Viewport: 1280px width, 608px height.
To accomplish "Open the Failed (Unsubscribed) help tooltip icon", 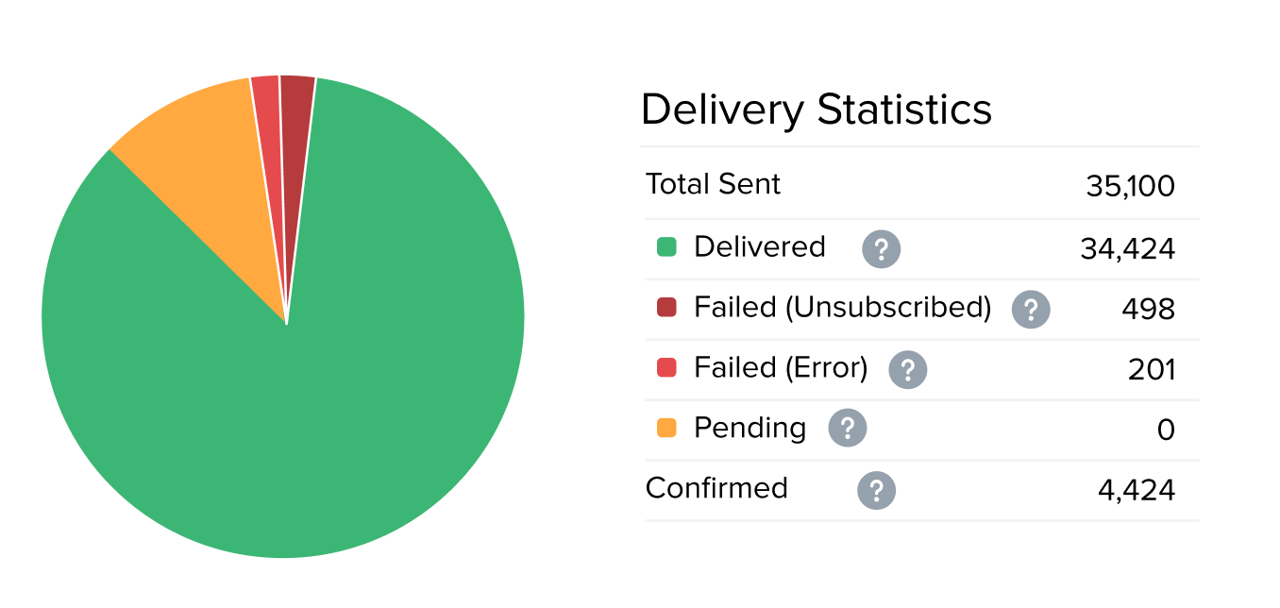I will tap(1031, 309).
